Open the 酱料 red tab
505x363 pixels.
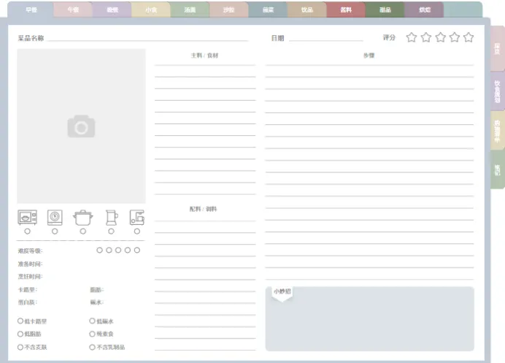click(346, 9)
